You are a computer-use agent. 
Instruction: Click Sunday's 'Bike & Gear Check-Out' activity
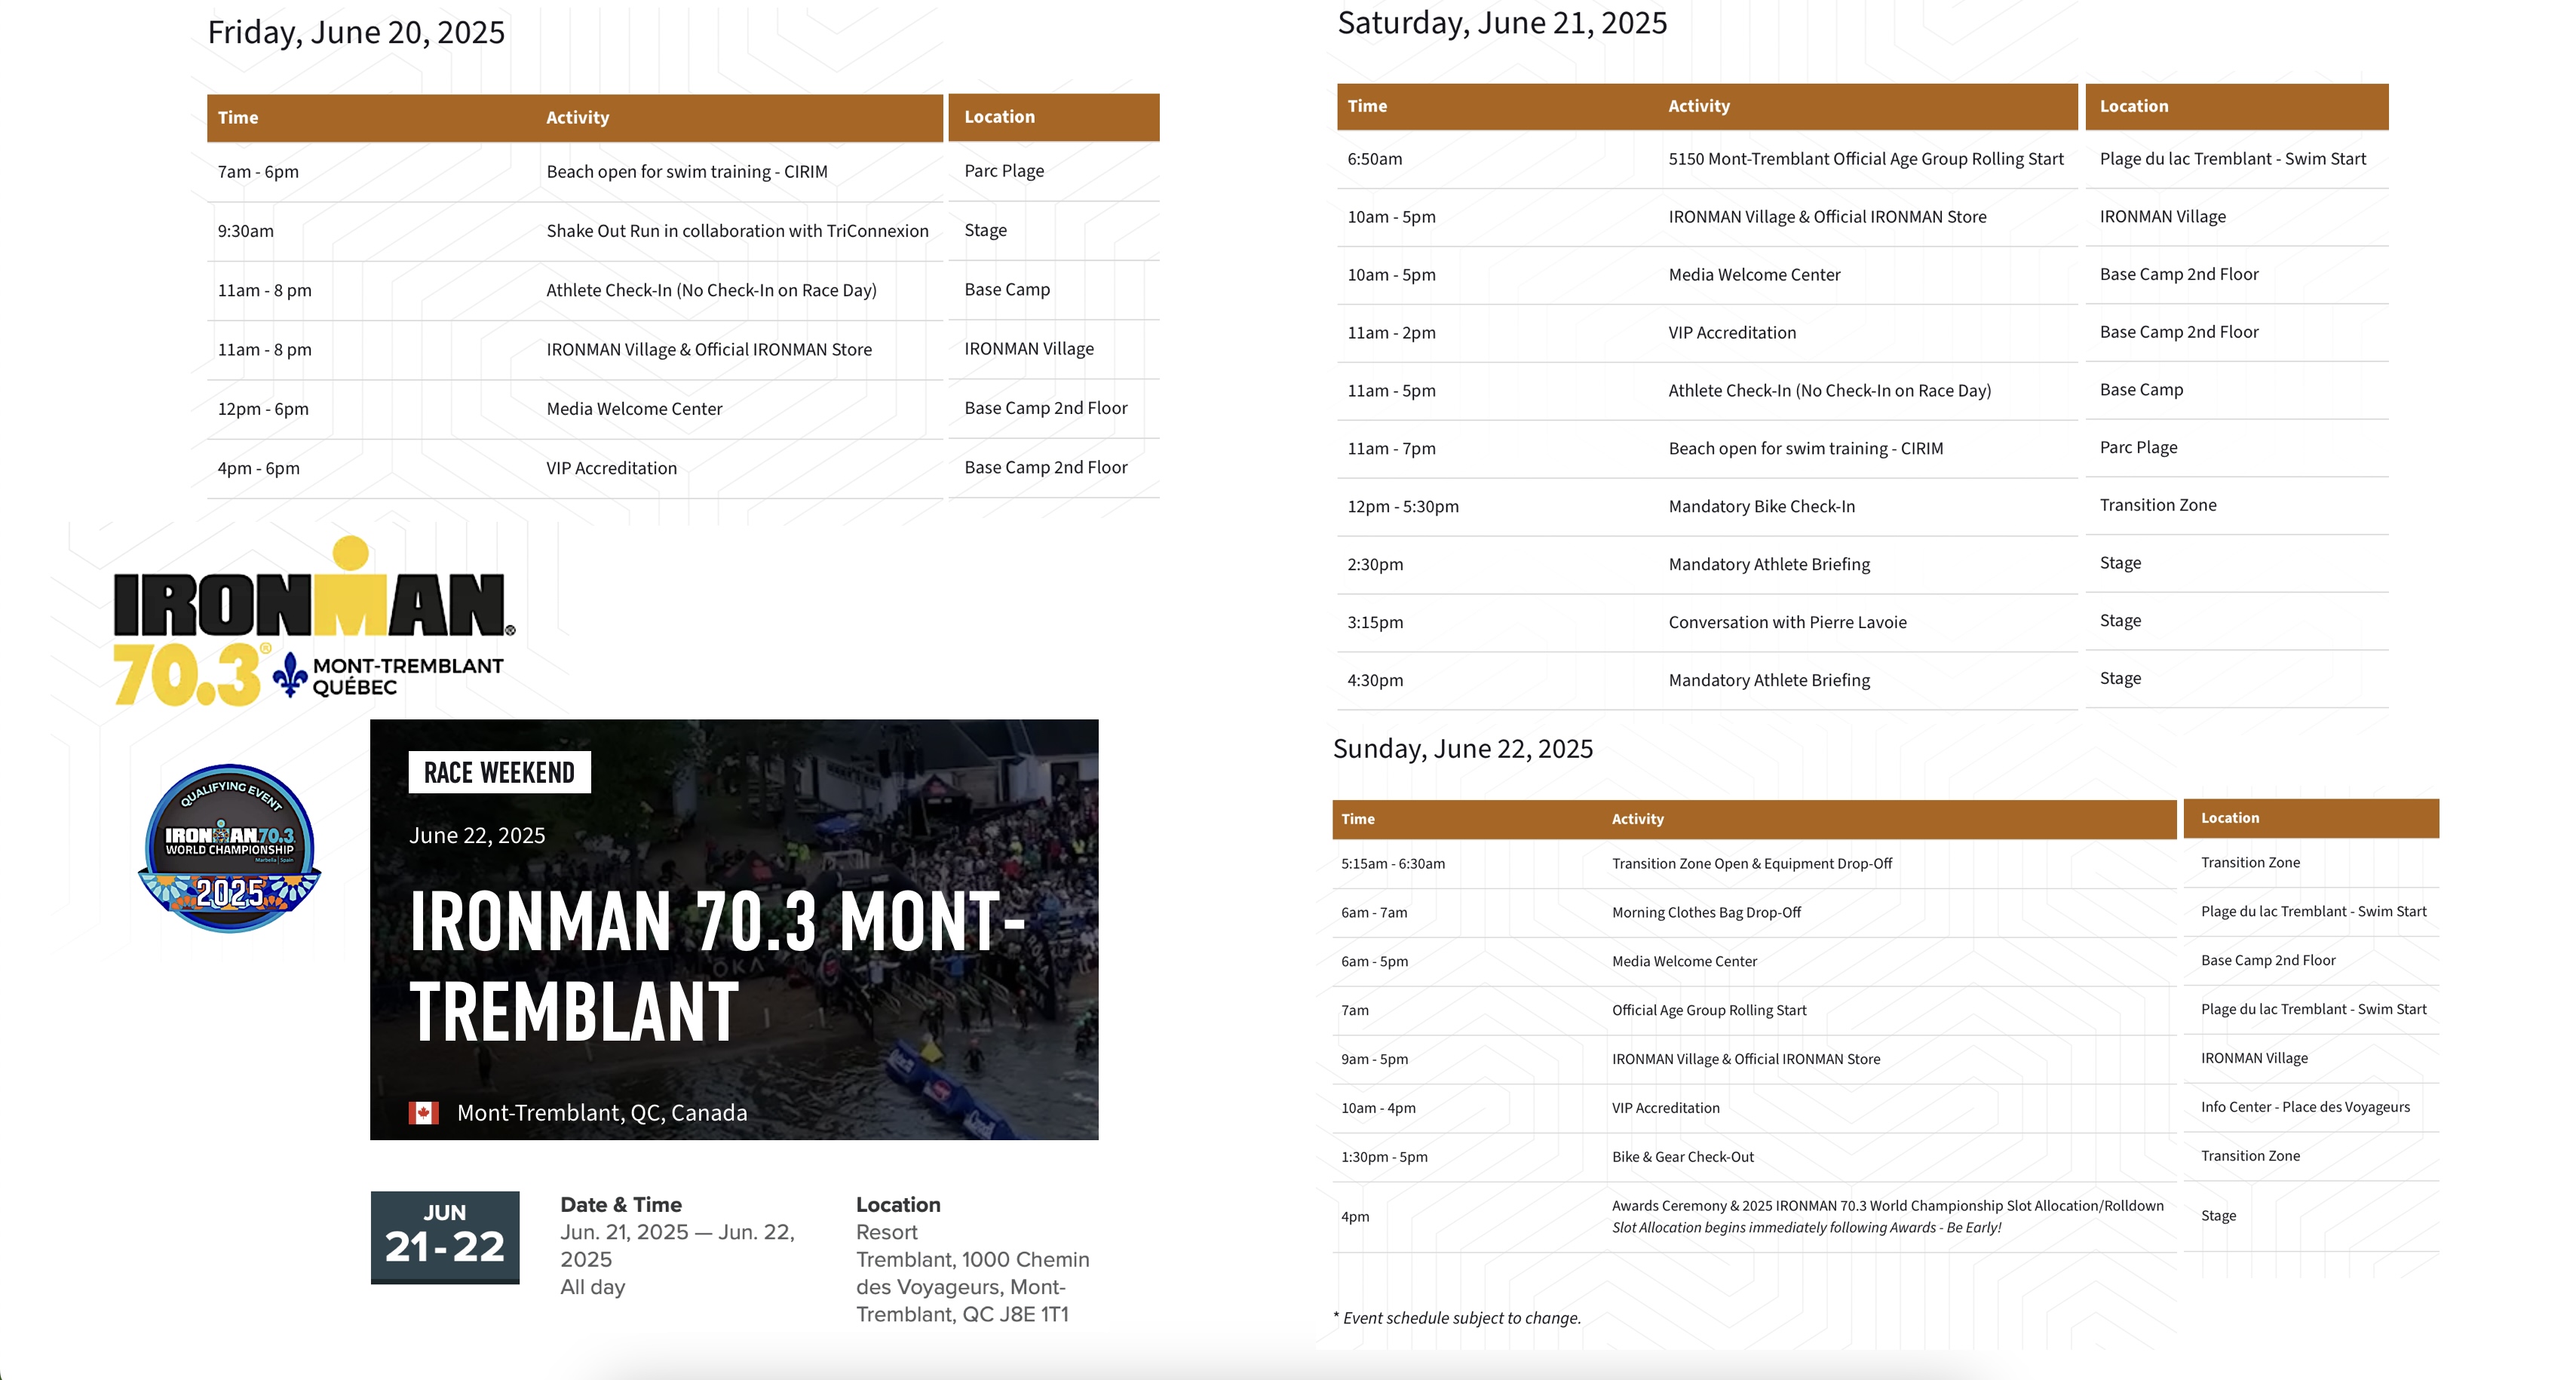point(1683,1157)
